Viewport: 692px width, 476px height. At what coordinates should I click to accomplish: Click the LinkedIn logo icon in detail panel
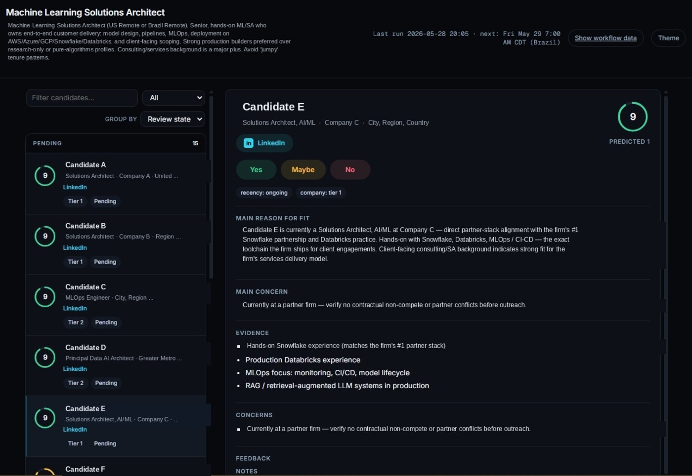tap(249, 143)
